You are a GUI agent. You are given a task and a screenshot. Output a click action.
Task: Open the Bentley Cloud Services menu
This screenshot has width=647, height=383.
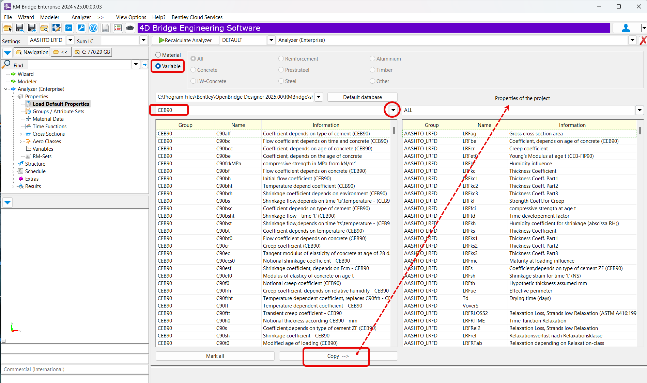197,17
